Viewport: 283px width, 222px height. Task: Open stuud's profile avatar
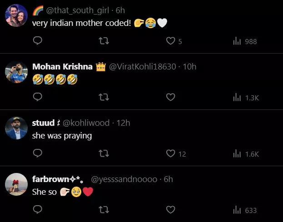click(16, 128)
